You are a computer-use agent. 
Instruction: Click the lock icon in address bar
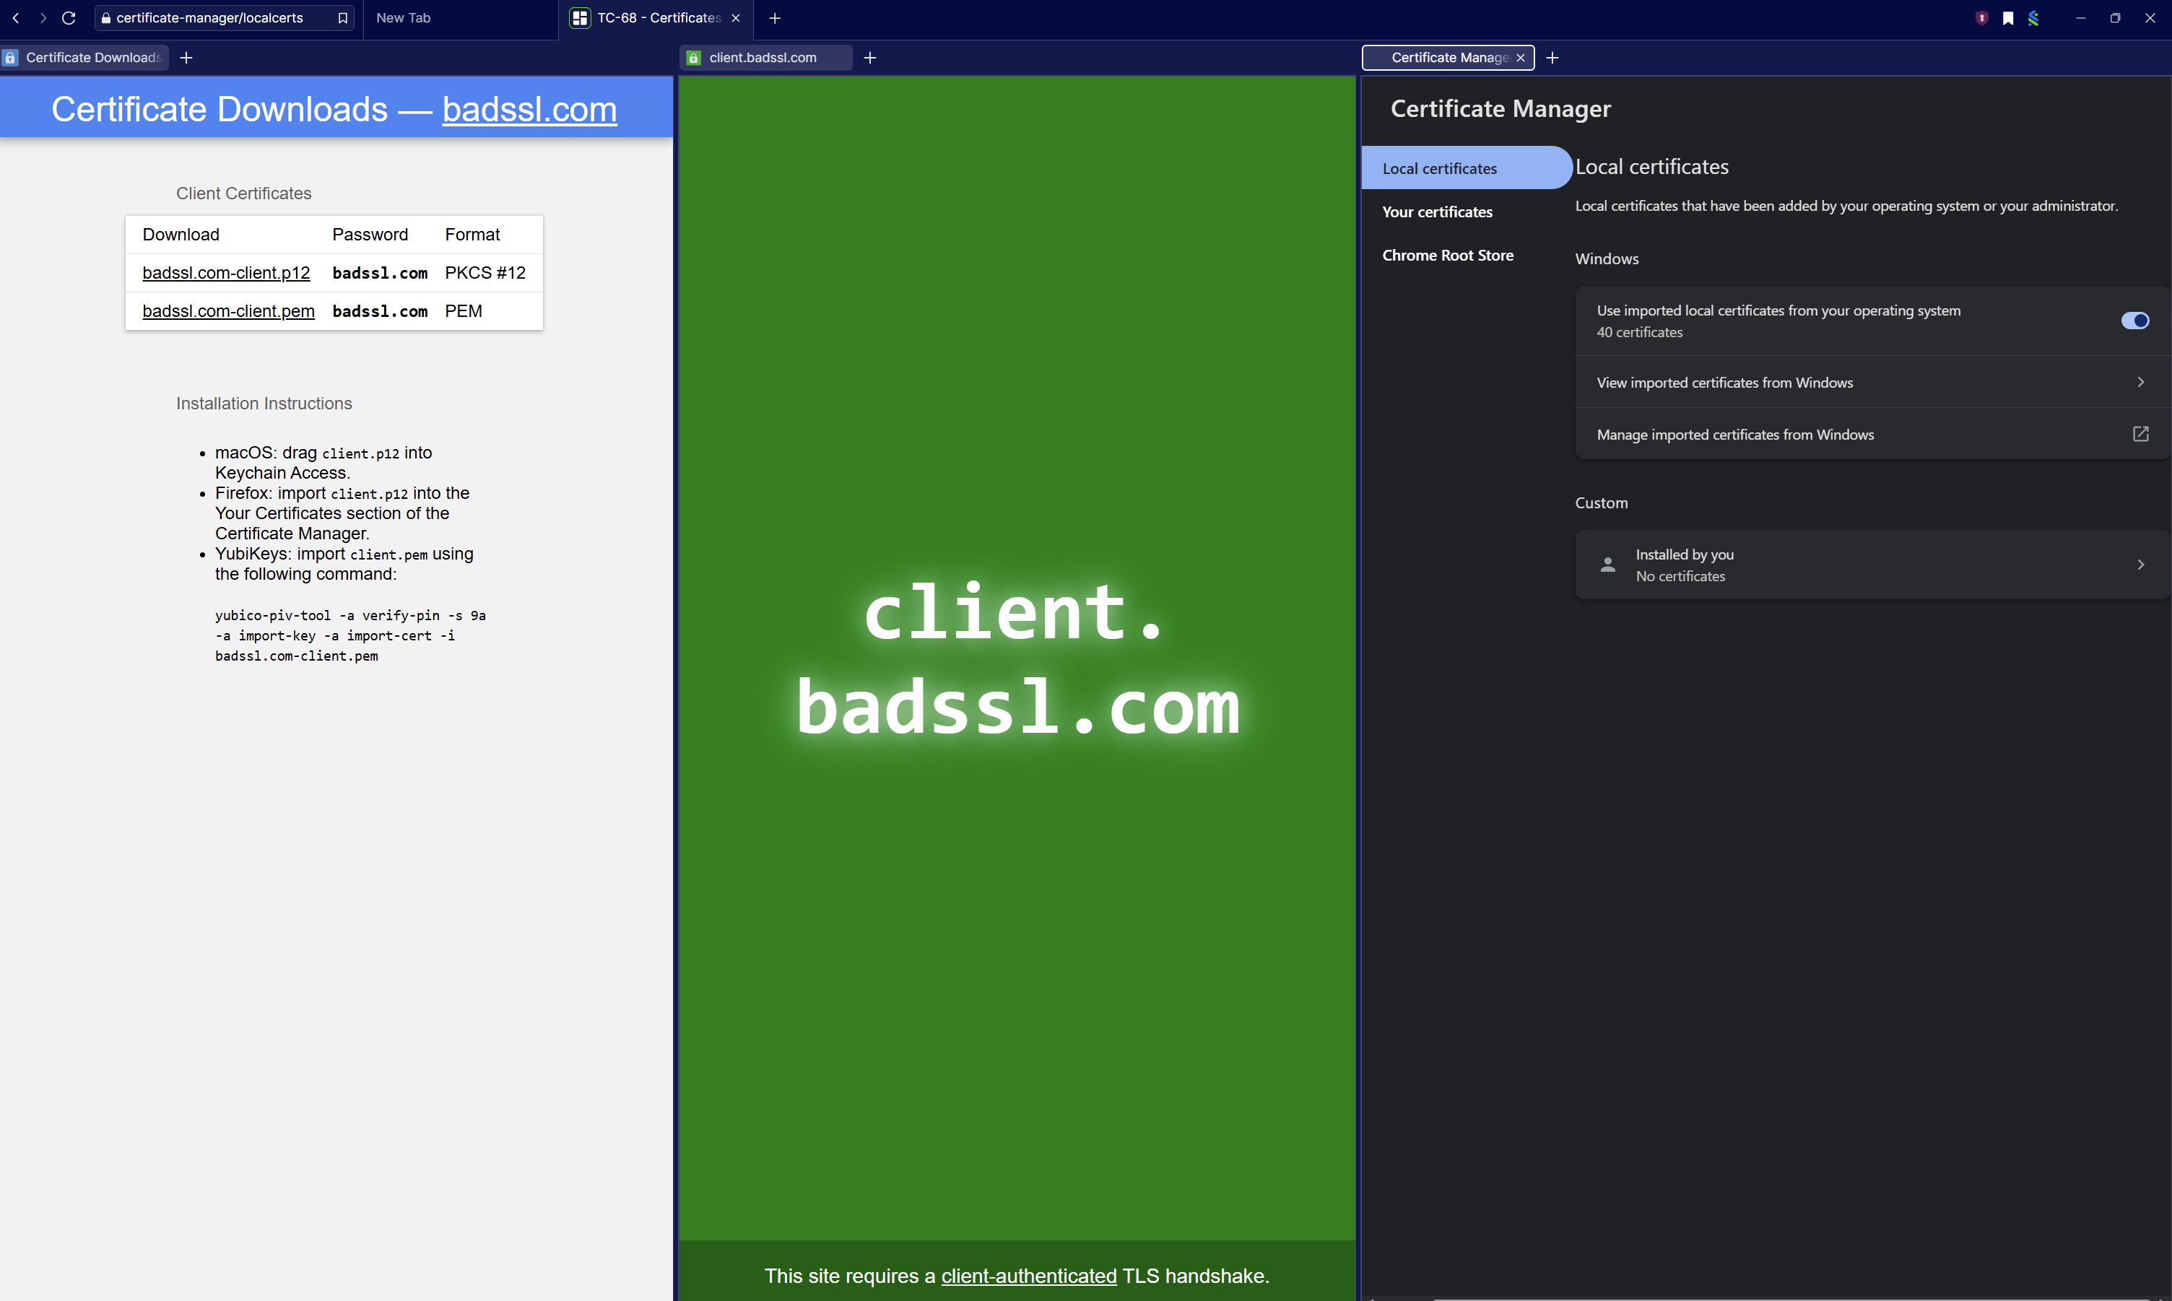pyautogui.click(x=106, y=17)
